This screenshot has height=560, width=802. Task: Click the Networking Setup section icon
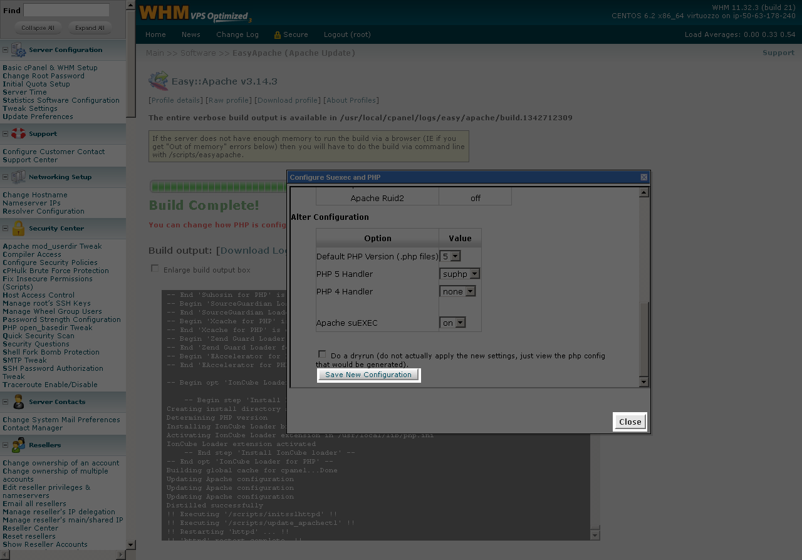(x=18, y=177)
